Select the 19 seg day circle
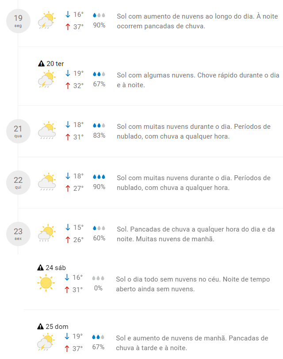The image size is (283, 359). click(x=18, y=20)
